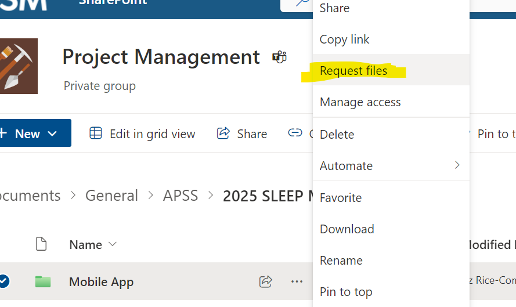
Task: Deselect the Mobile App row checkmark
Action: click(x=4, y=281)
